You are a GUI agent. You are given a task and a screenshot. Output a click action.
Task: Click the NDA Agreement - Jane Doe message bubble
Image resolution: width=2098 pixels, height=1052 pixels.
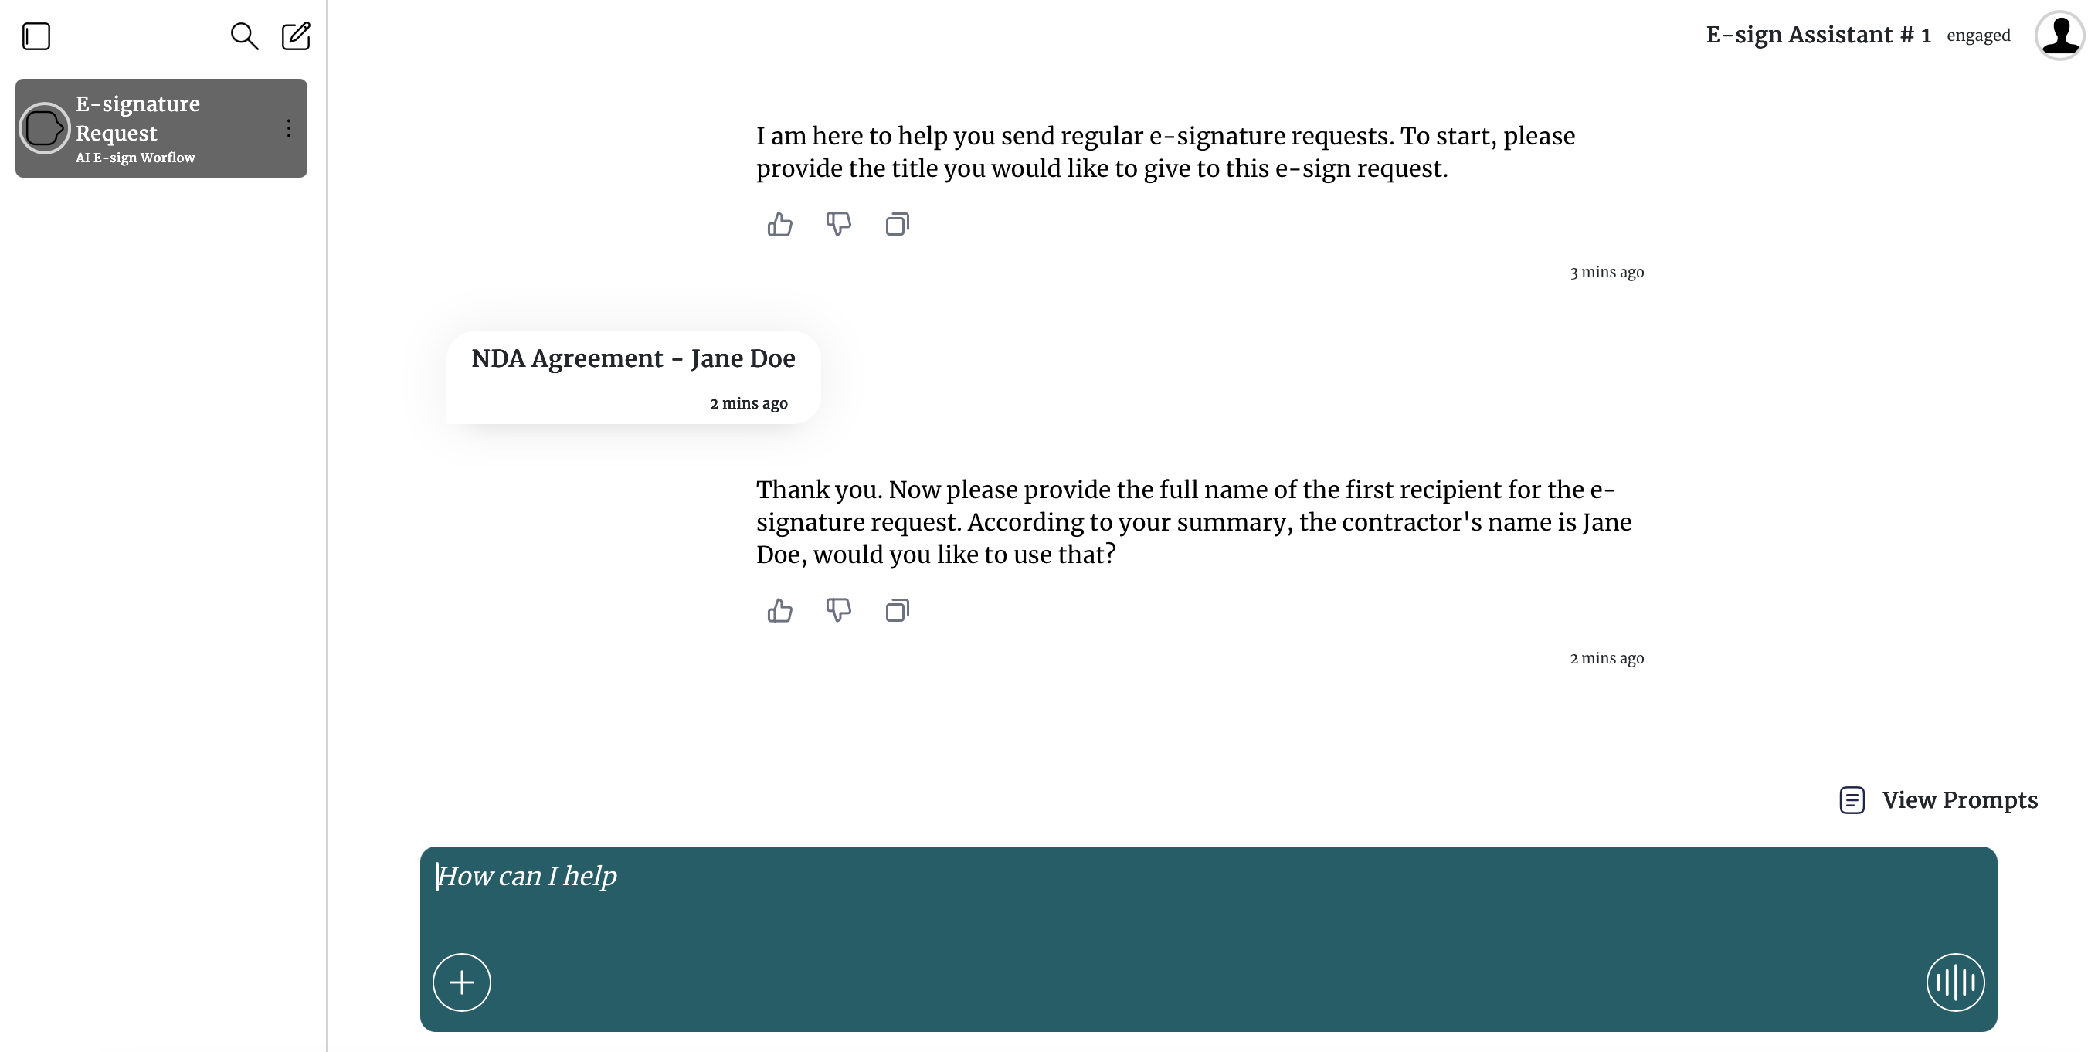tap(633, 376)
